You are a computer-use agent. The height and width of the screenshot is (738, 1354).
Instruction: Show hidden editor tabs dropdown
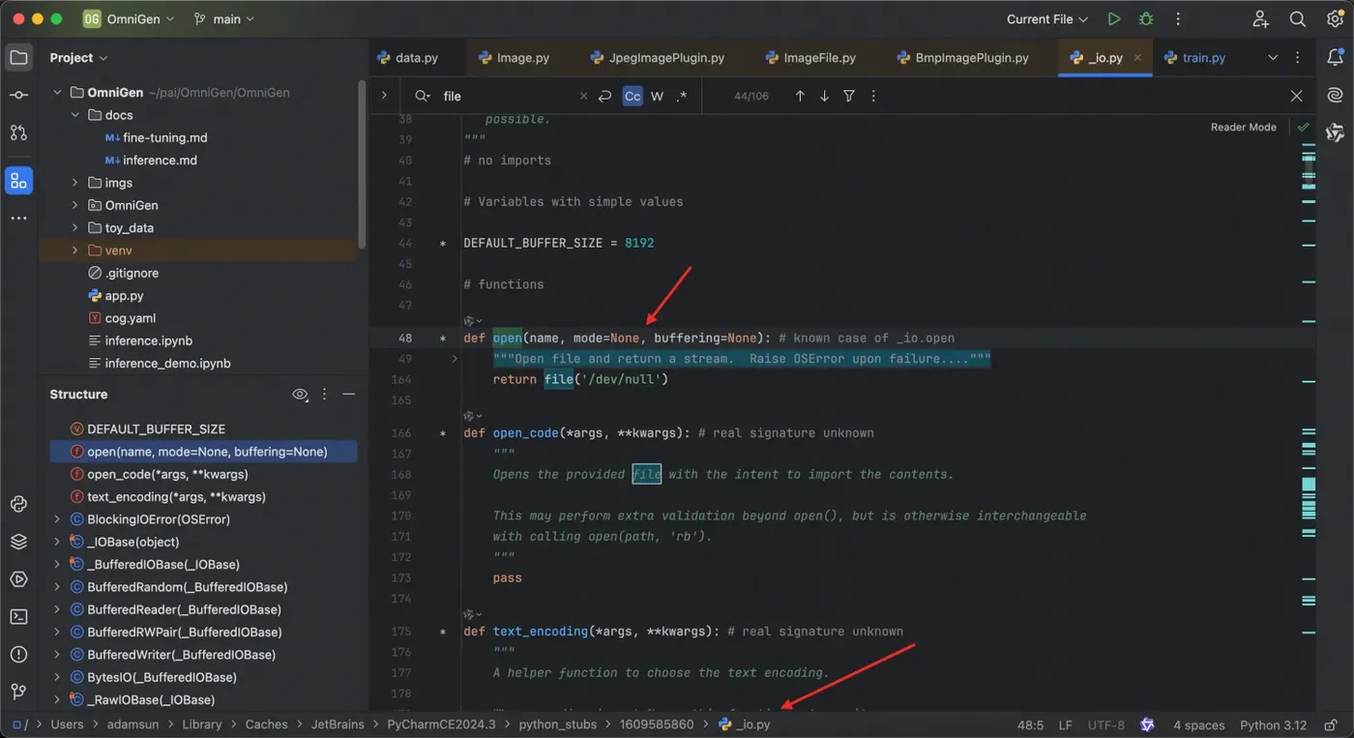pos(1273,58)
